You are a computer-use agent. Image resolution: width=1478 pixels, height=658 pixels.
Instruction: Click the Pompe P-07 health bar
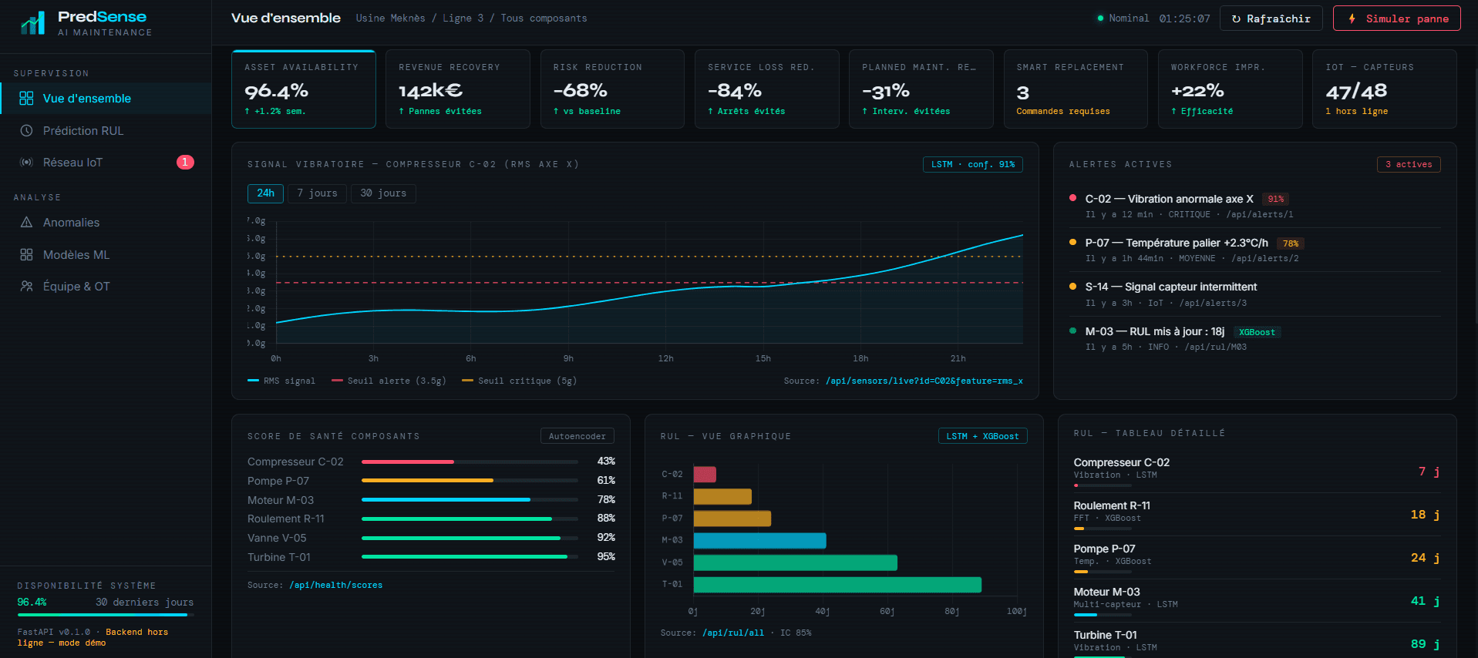click(x=470, y=480)
